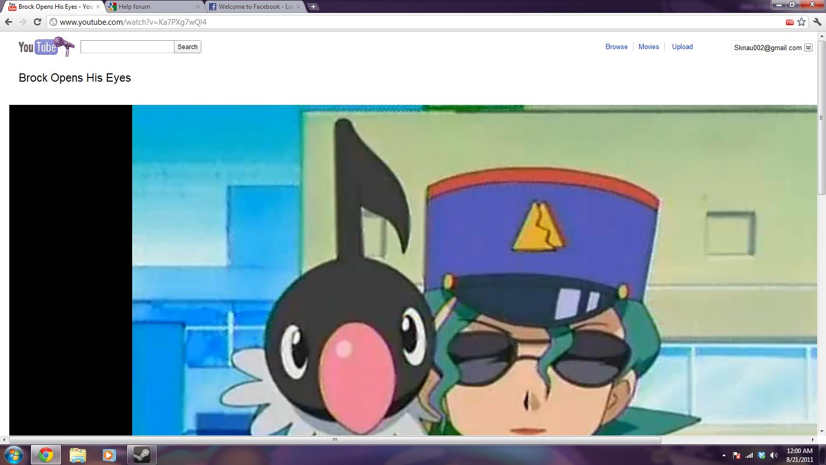Open the Movies link

coord(648,47)
